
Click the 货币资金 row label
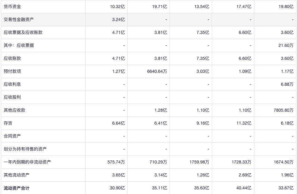pyautogui.click(x=12, y=6)
